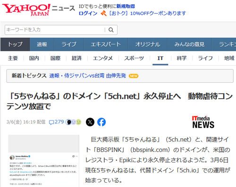Share the article on Facebook
Image resolution: width=236 pixels, height=187 pixels.
[101, 122]
